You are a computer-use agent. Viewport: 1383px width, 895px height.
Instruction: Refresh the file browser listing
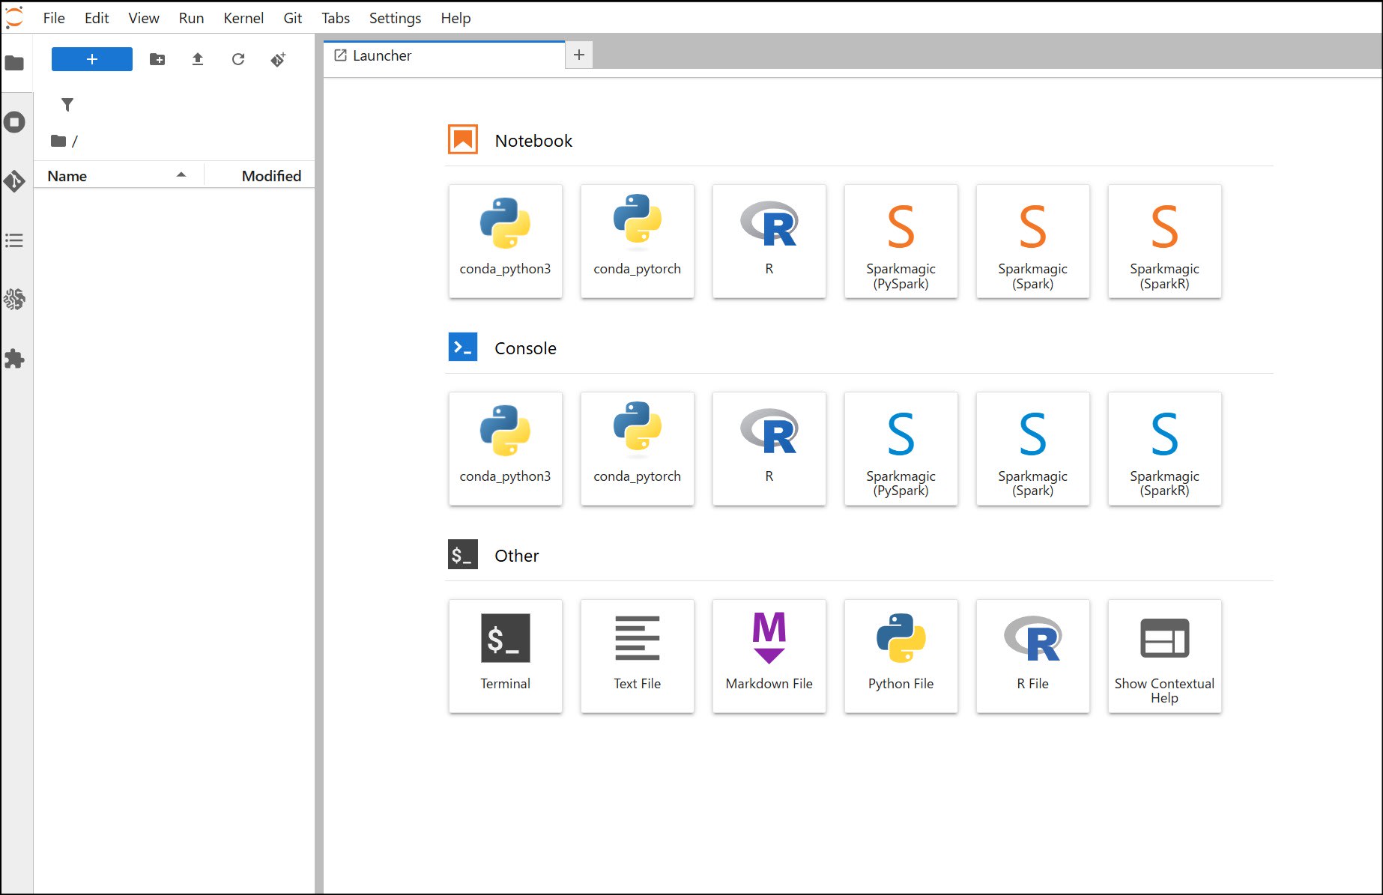(238, 59)
